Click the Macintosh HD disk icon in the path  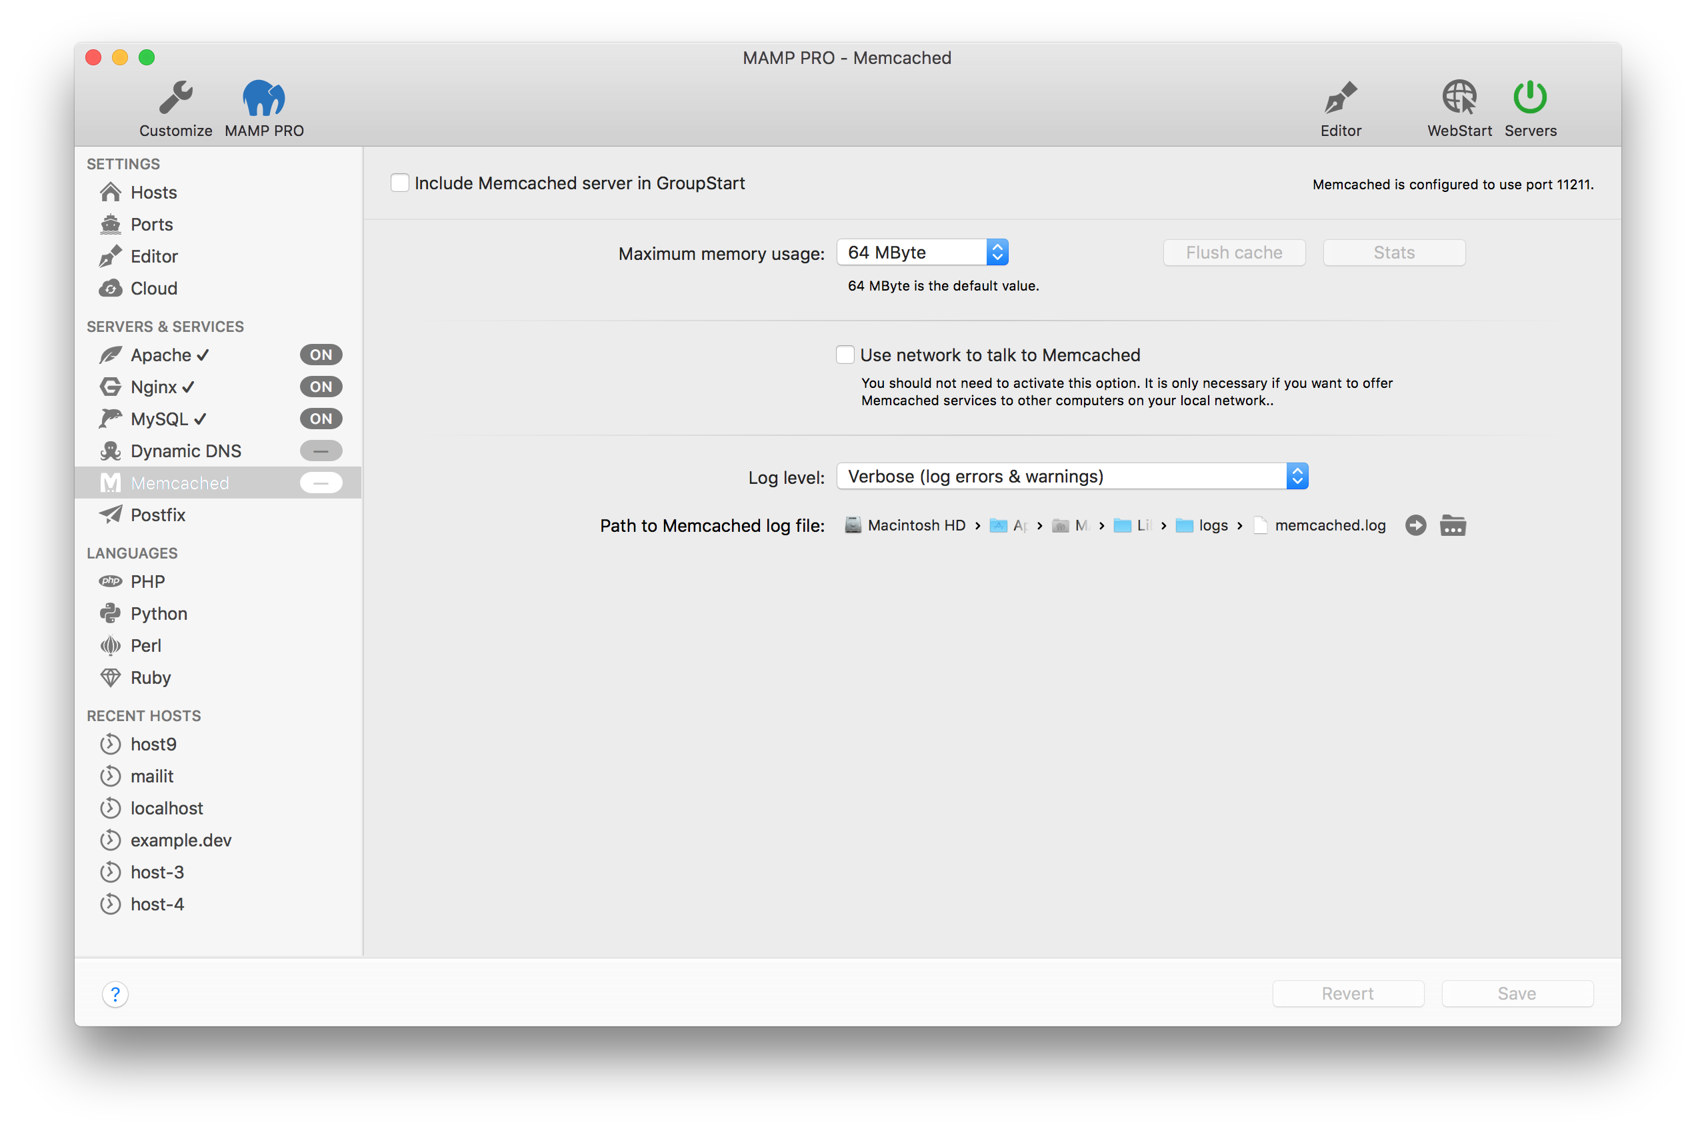tap(853, 525)
